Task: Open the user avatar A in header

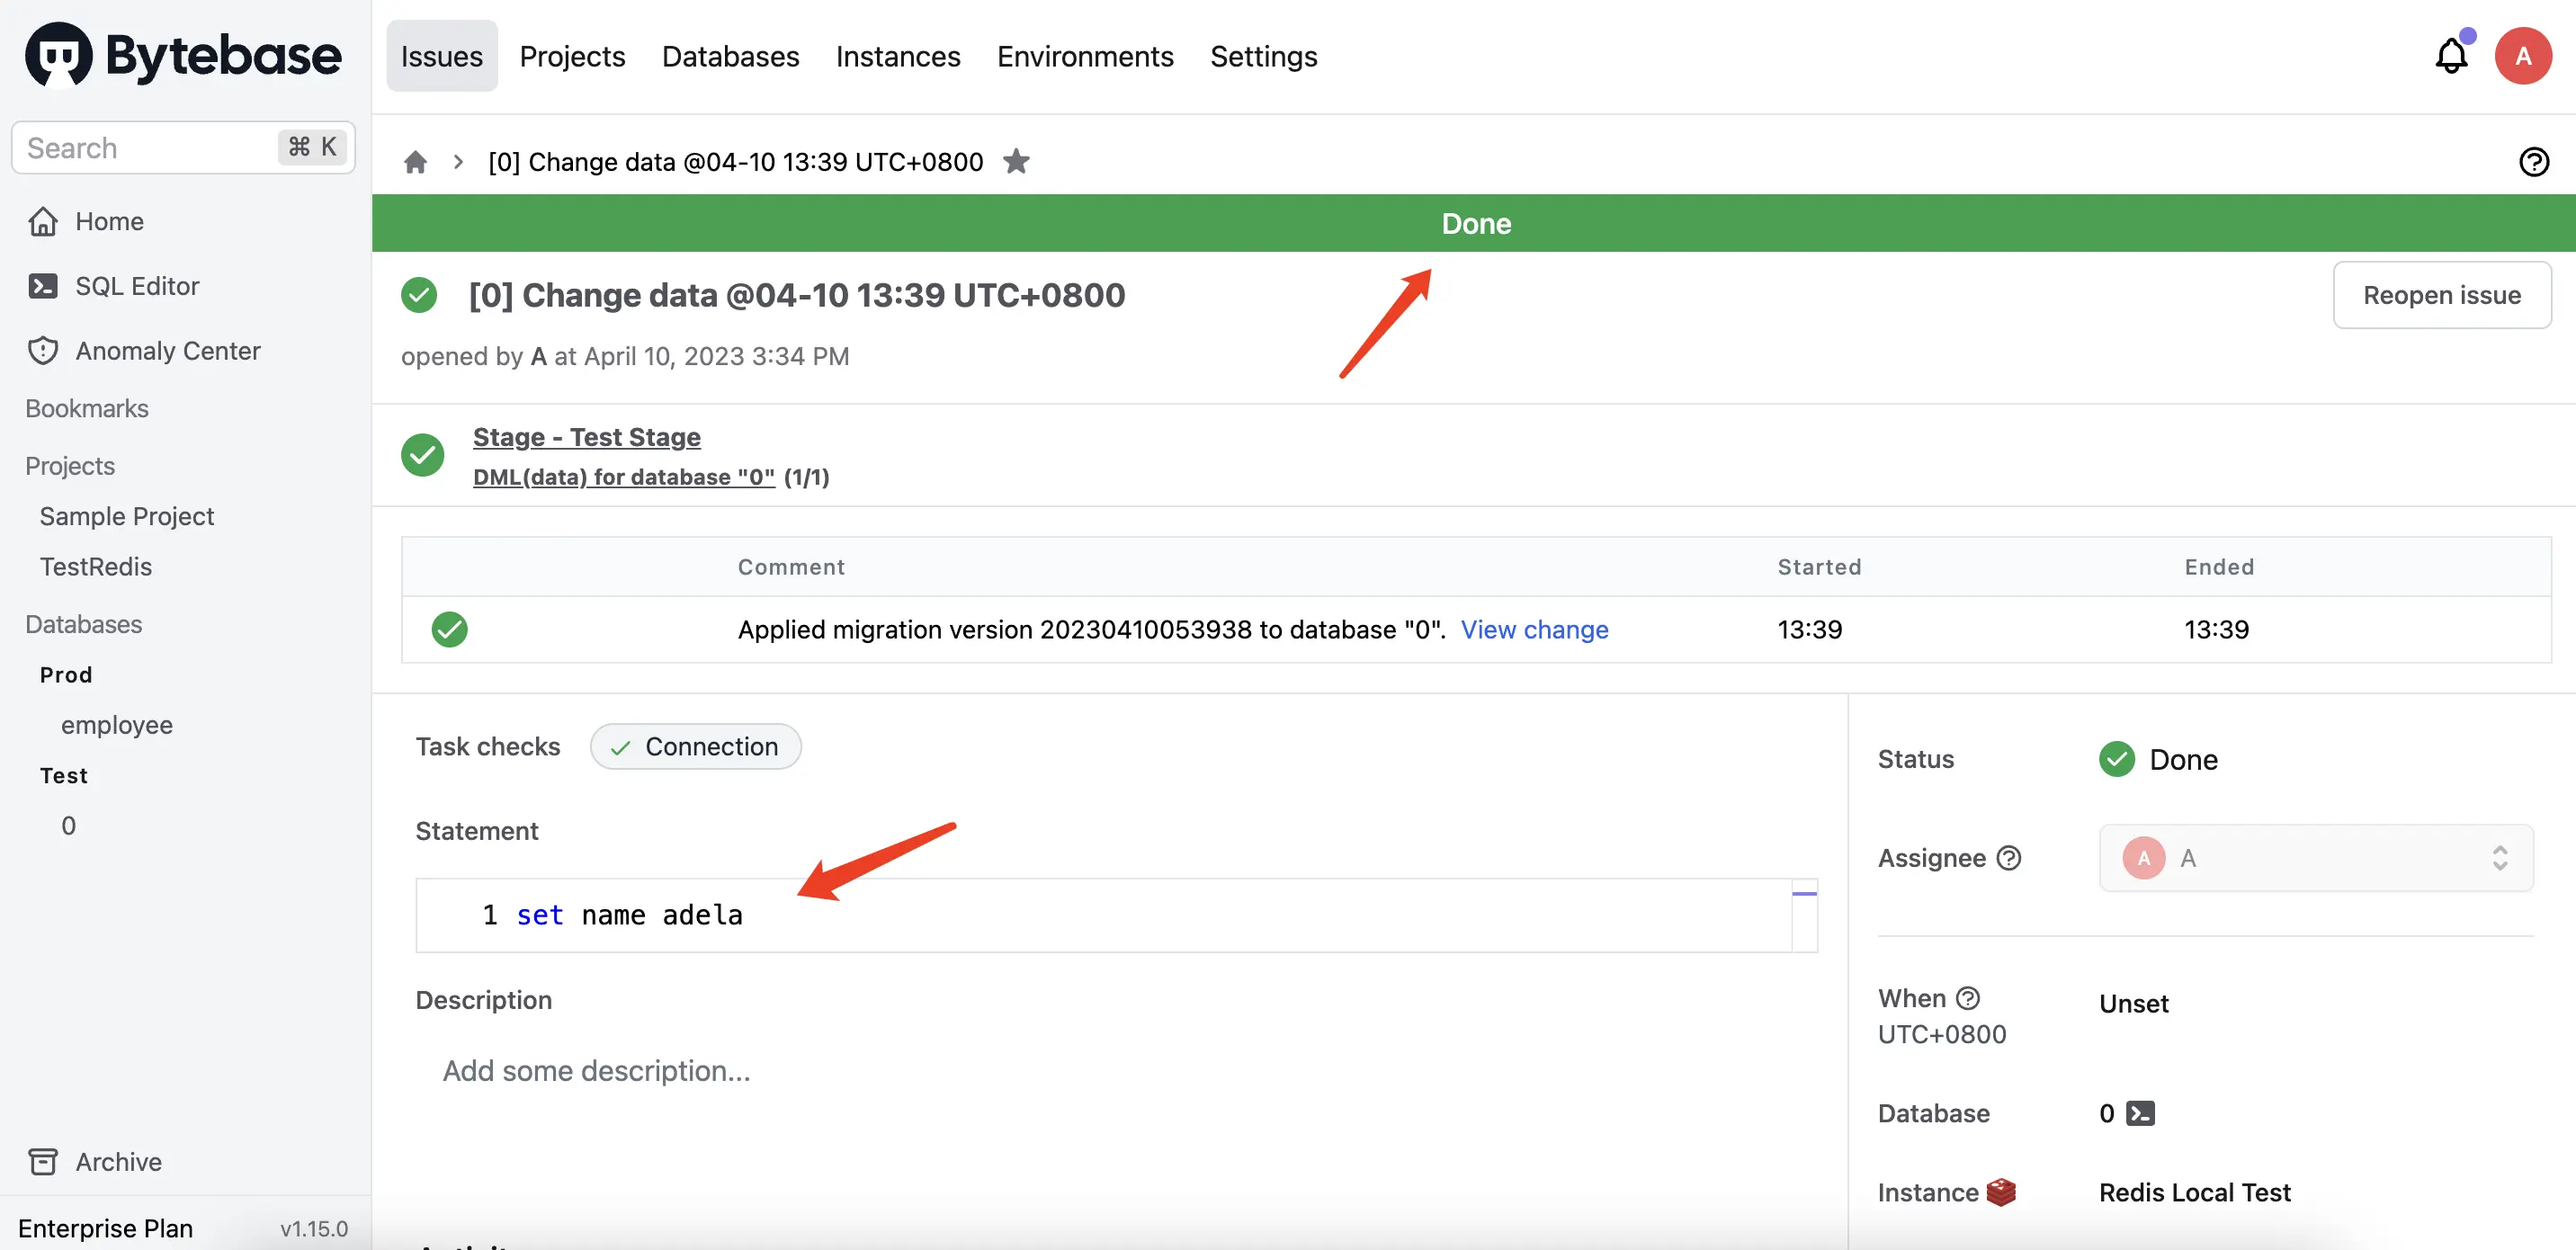Action: [x=2522, y=56]
